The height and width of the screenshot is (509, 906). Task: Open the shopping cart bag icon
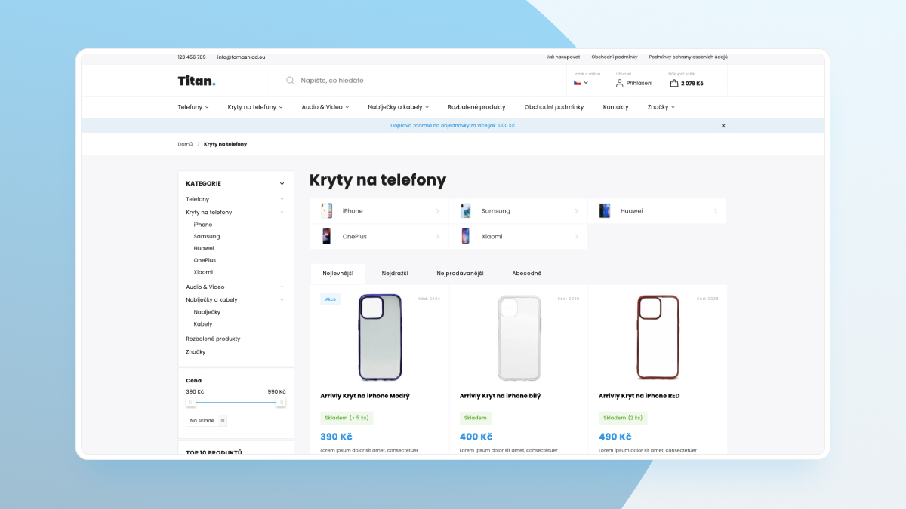[x=673, y=83]
